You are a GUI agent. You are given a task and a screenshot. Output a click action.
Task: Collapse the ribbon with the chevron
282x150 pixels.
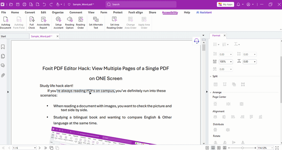point(281,29)
